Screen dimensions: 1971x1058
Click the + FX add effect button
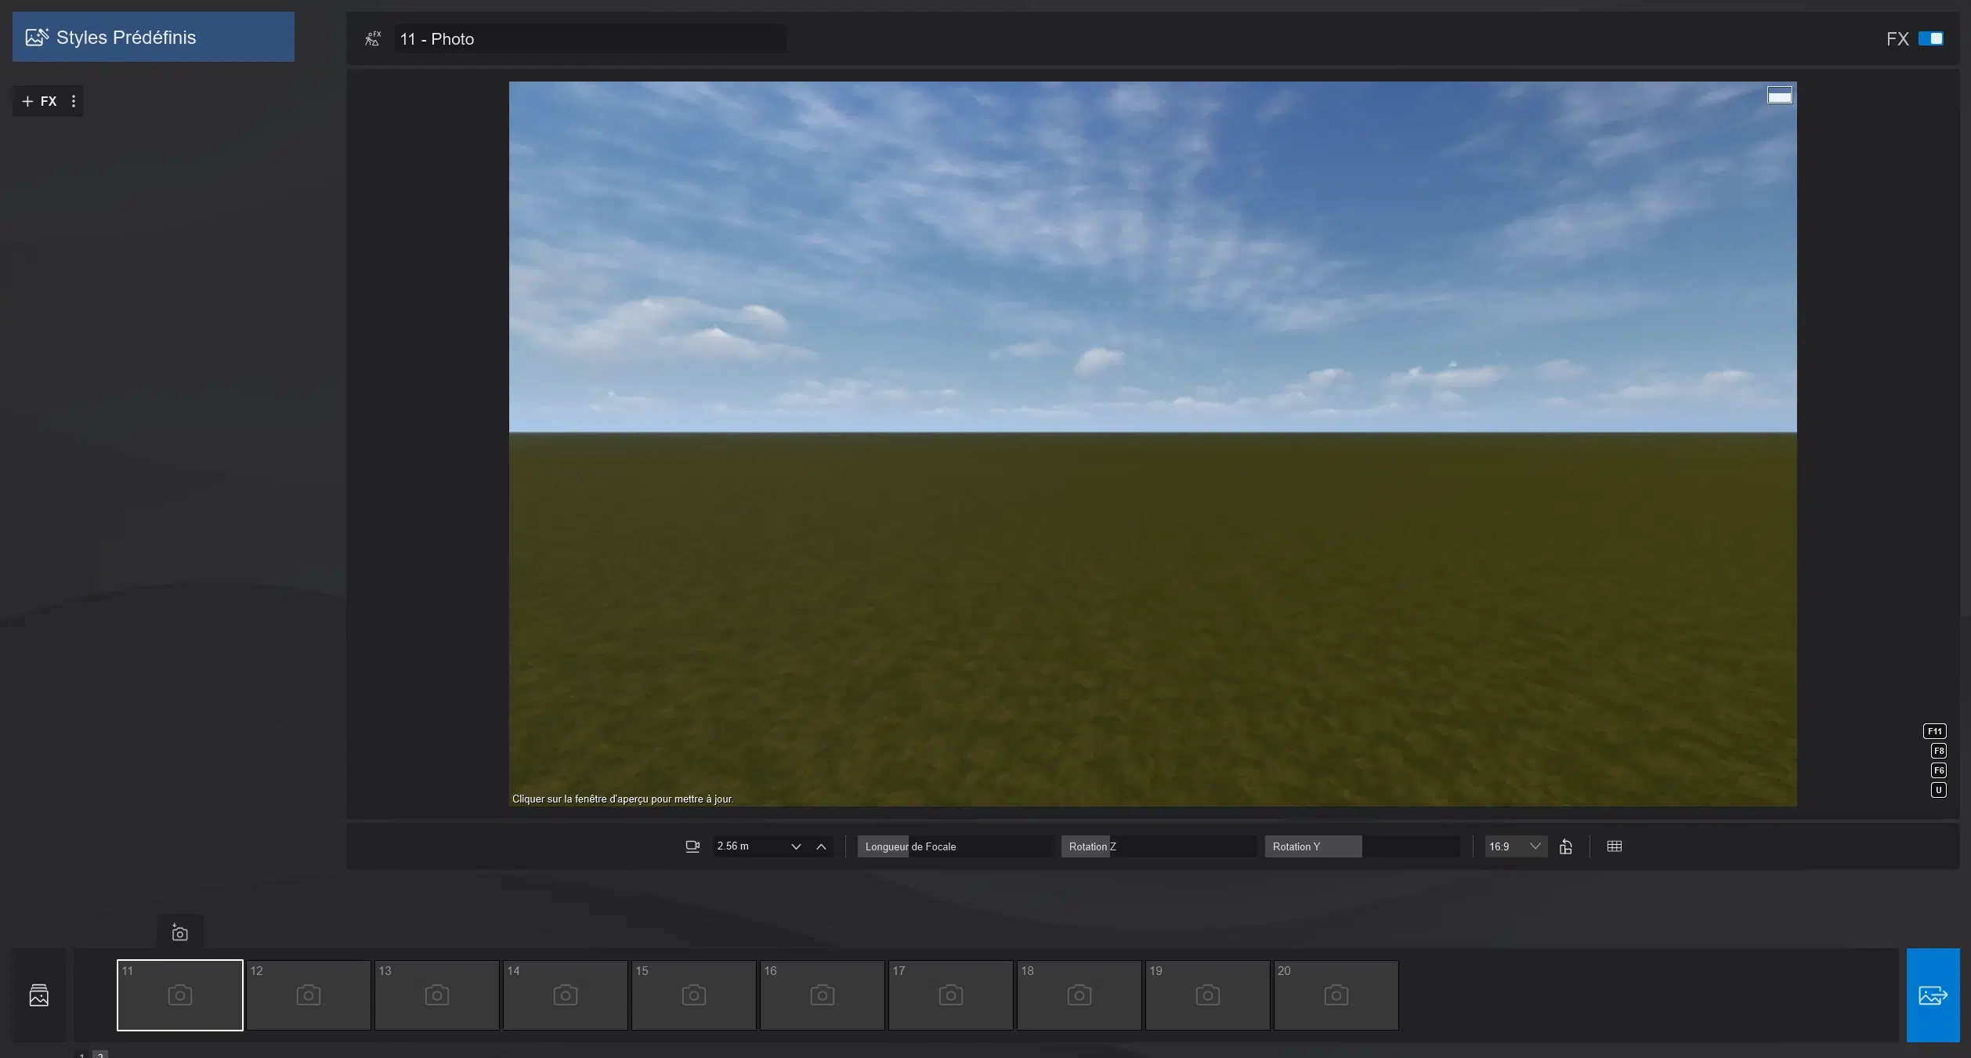coord(39,101)
